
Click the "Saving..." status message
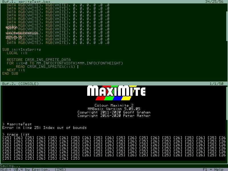pyautogui.click(x=10, y=166)
